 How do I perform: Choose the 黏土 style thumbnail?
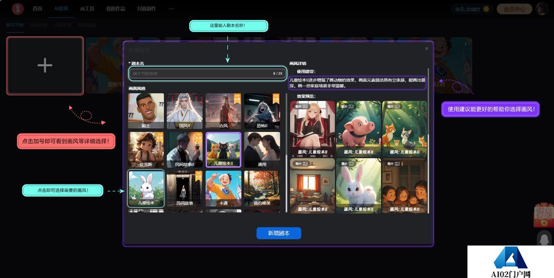click(x=146, y=111)
